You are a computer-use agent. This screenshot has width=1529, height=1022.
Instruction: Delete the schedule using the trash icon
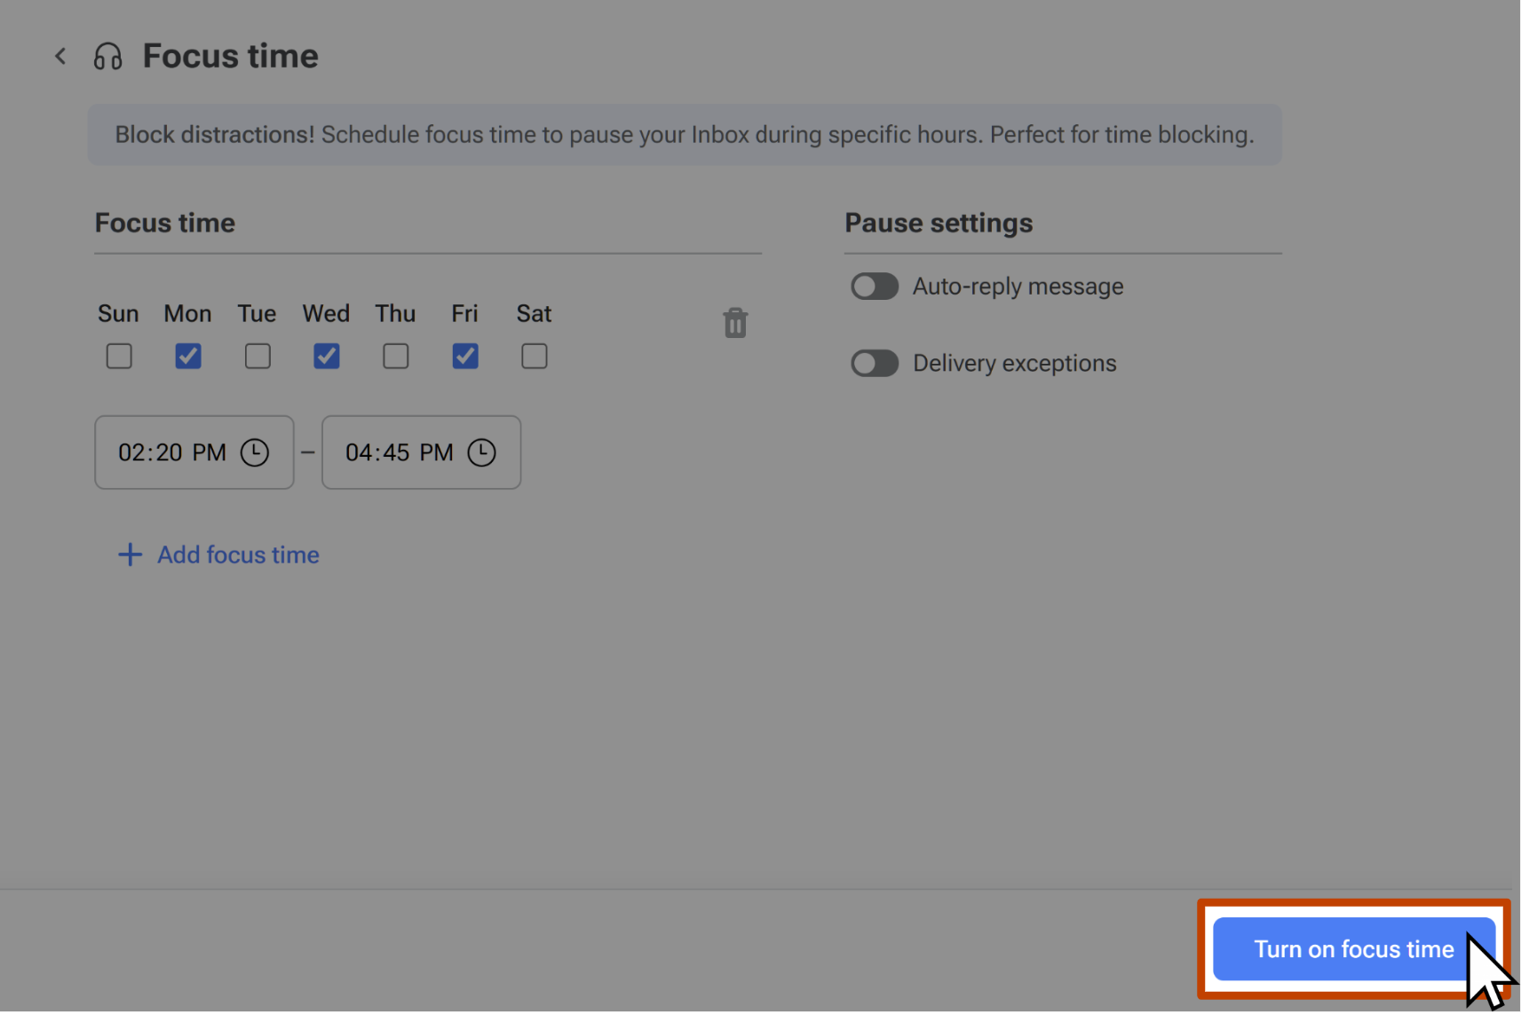coord(735,322)
